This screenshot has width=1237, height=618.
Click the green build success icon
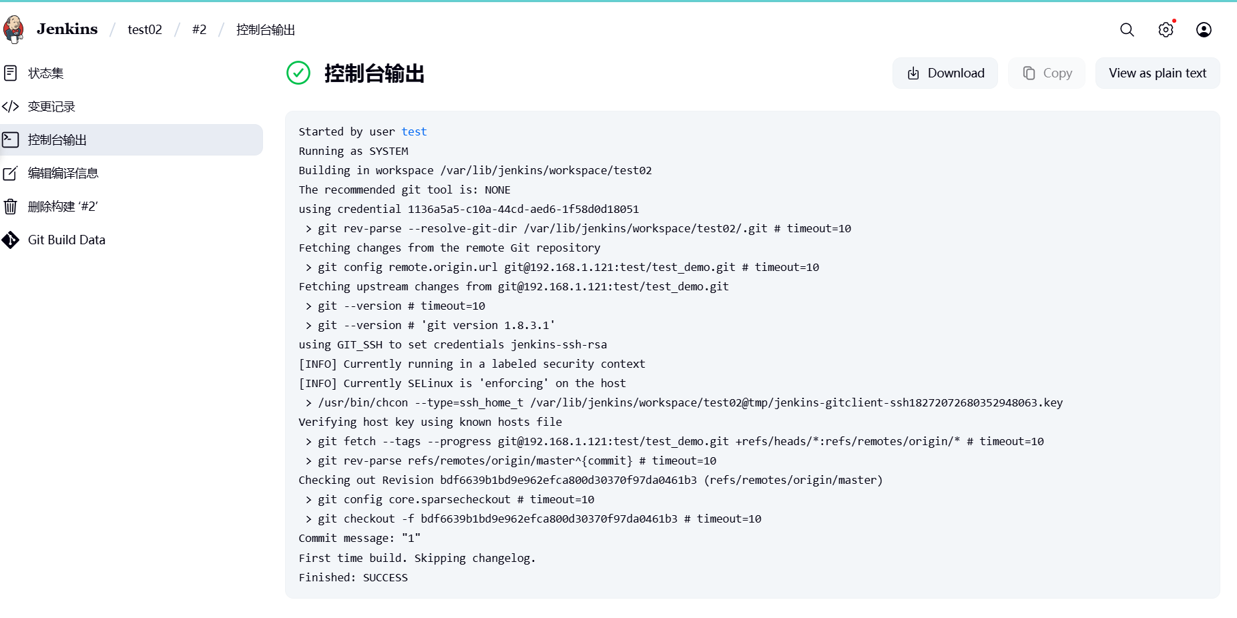tap(298, 73)
